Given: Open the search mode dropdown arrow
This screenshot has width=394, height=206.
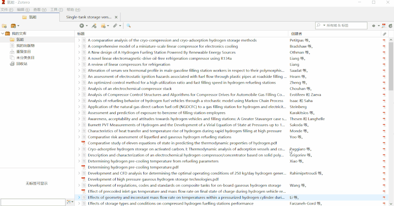Looking at the screenshot, I should tap(324, 25).
